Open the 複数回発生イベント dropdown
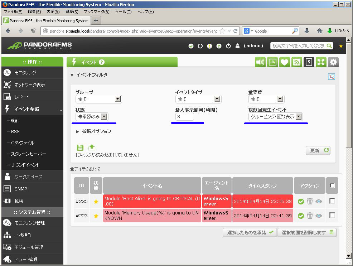 275,117
